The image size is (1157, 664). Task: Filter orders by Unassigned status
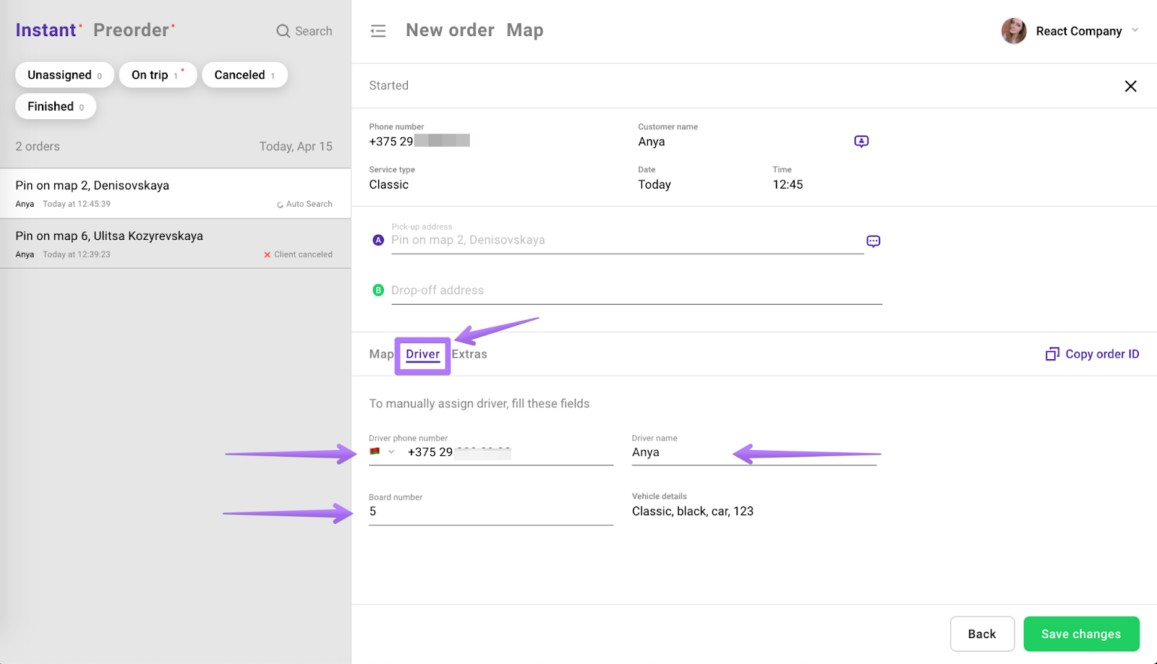[64, 75]
